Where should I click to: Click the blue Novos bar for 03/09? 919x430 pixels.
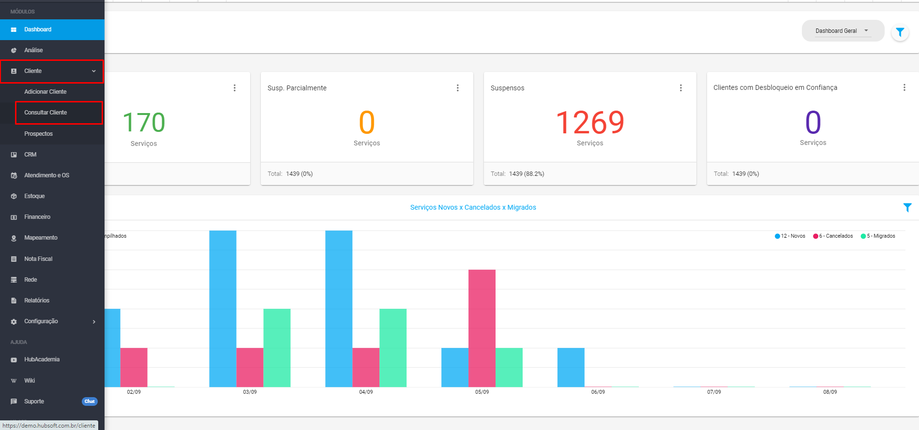coord(223,309)
